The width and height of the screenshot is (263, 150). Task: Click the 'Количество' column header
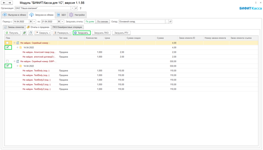[x=94, y=38]
